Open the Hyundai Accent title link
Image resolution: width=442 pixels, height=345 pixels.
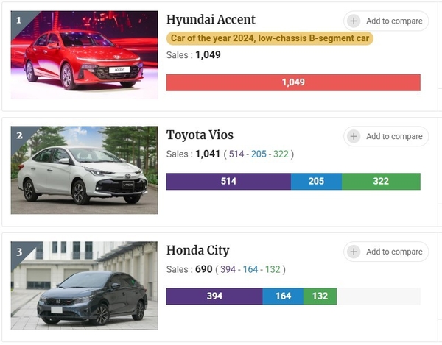[211, 20]
